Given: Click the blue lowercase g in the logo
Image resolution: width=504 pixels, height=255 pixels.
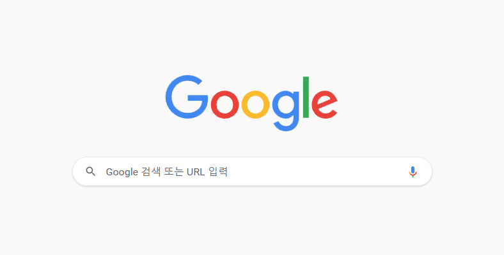Looking at the screenshot, I should tap(286, 111).
